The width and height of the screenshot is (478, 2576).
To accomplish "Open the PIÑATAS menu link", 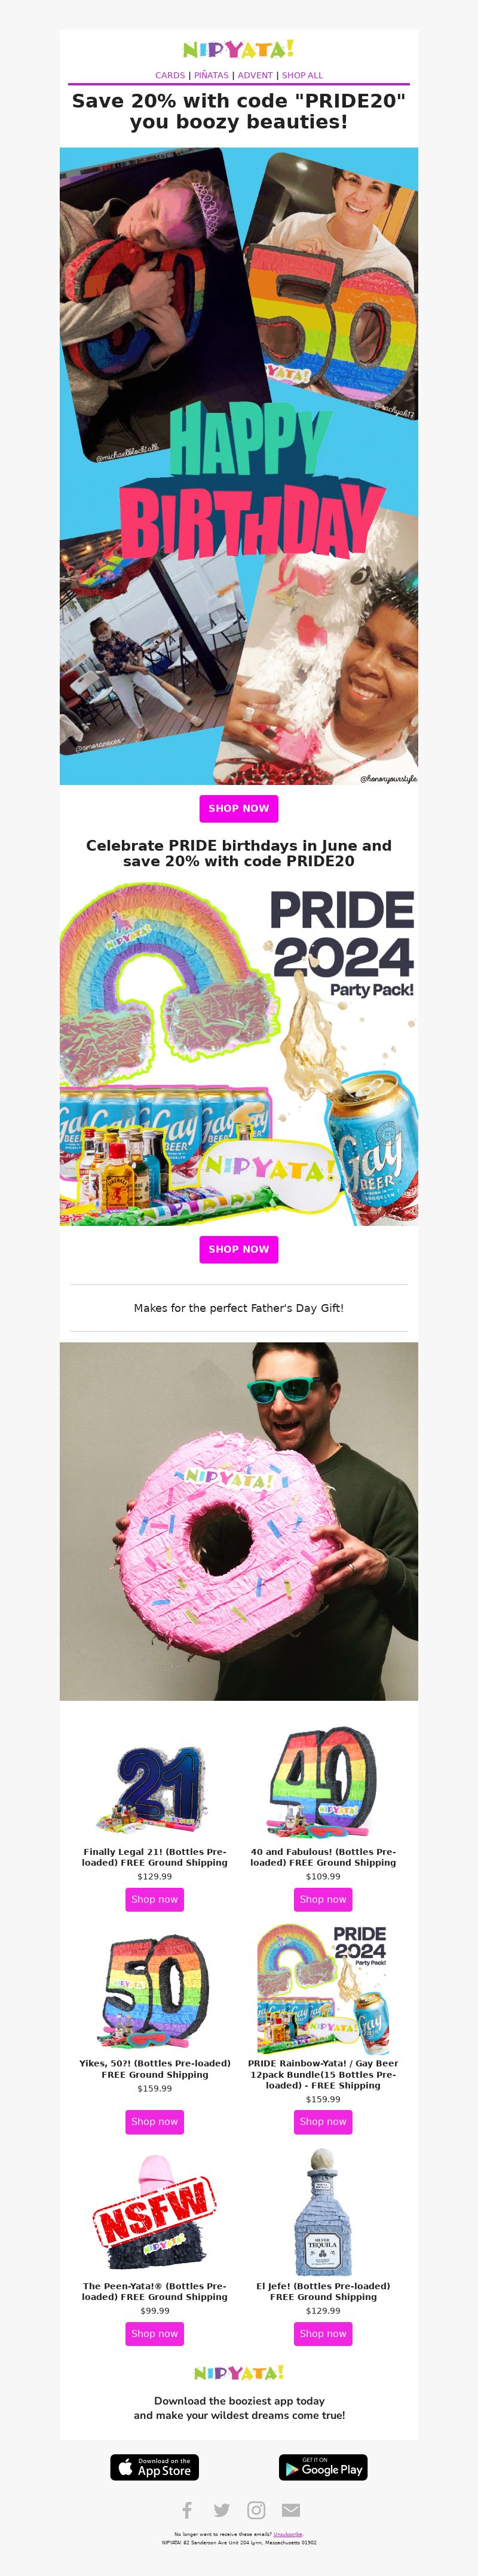I will tap(211, 75).
